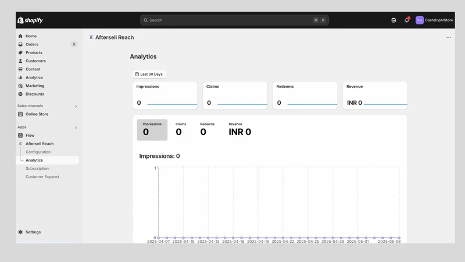This screenshot has height=262, width=465.
Task: Go to Subscription menu item
Action: (37, 168)
